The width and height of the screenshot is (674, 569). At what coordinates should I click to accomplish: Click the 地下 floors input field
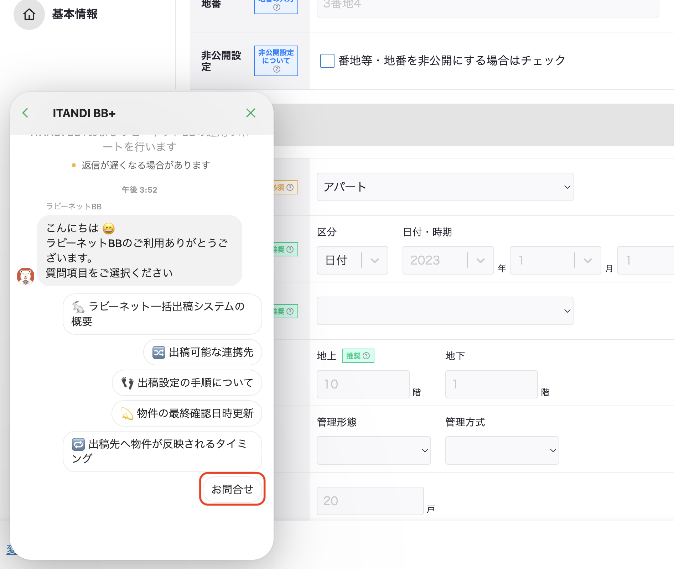491,384
